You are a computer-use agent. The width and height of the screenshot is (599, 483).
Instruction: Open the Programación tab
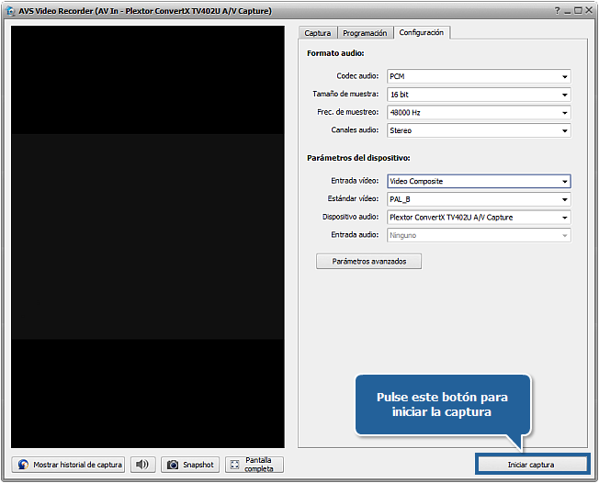coord(365,33)
